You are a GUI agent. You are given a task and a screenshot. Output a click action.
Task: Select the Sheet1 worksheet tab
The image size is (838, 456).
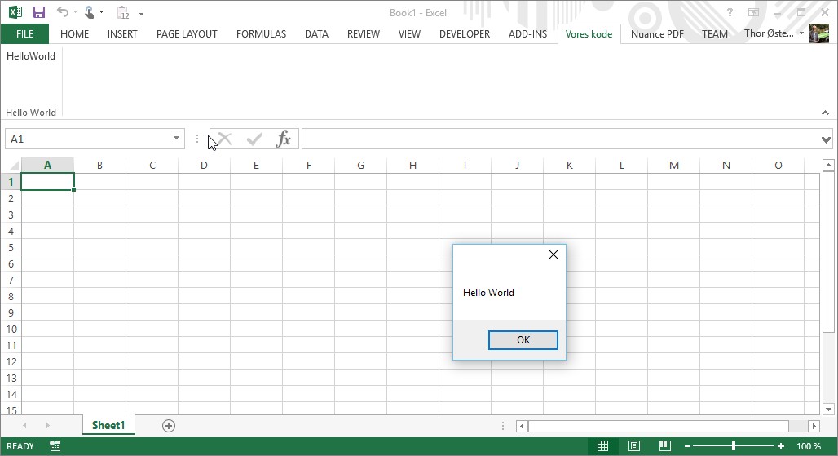point(108,426)
